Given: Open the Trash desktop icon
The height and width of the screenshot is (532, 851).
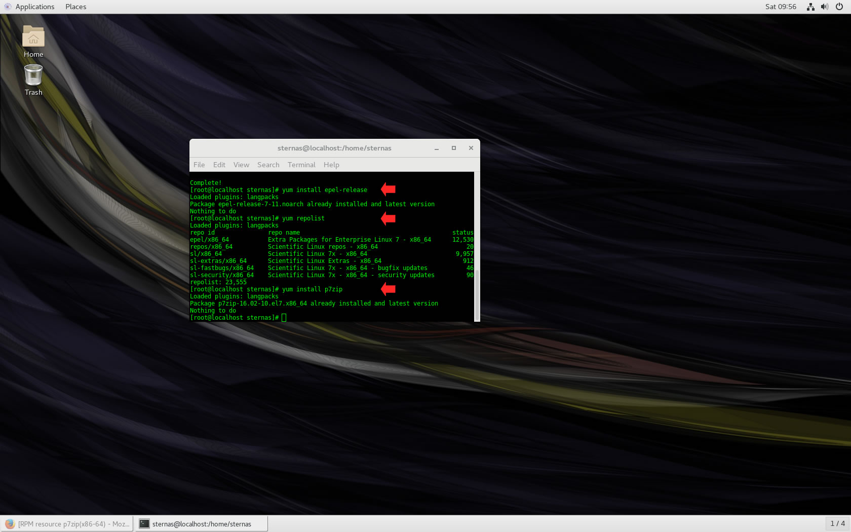Looking at the screenshot, I should click(33, 80).
